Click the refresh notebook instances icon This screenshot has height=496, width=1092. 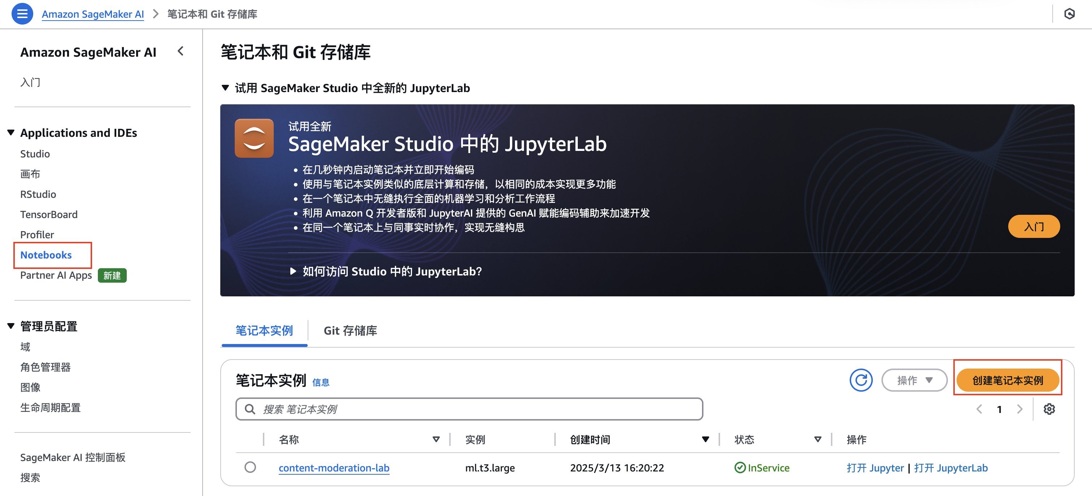pos(861,380)
